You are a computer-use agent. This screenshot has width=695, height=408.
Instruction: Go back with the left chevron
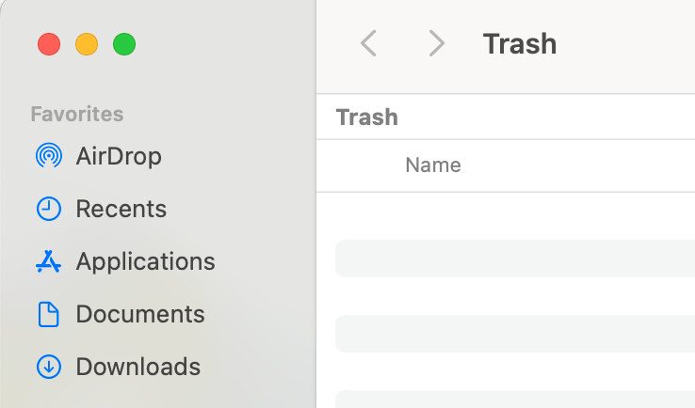[369, 43]
